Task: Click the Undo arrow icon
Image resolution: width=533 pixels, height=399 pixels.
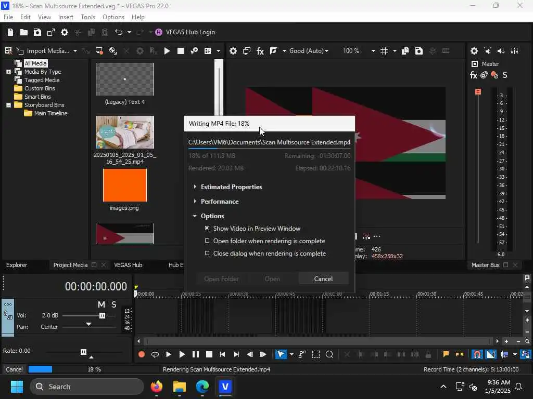Action: 119,32
